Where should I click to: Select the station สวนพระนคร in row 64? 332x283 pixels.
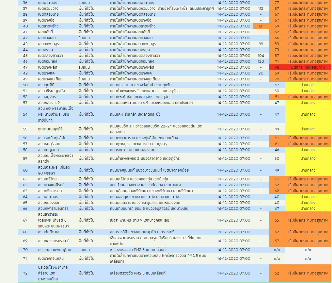click(48, 197)
